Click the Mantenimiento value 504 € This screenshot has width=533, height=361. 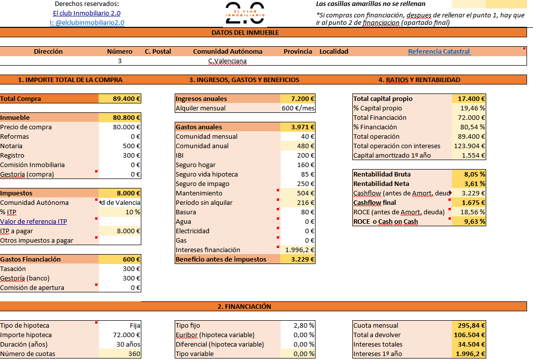298,193
